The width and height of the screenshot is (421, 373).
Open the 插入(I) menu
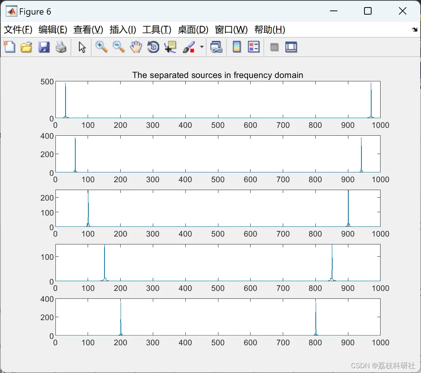point(123,30)
